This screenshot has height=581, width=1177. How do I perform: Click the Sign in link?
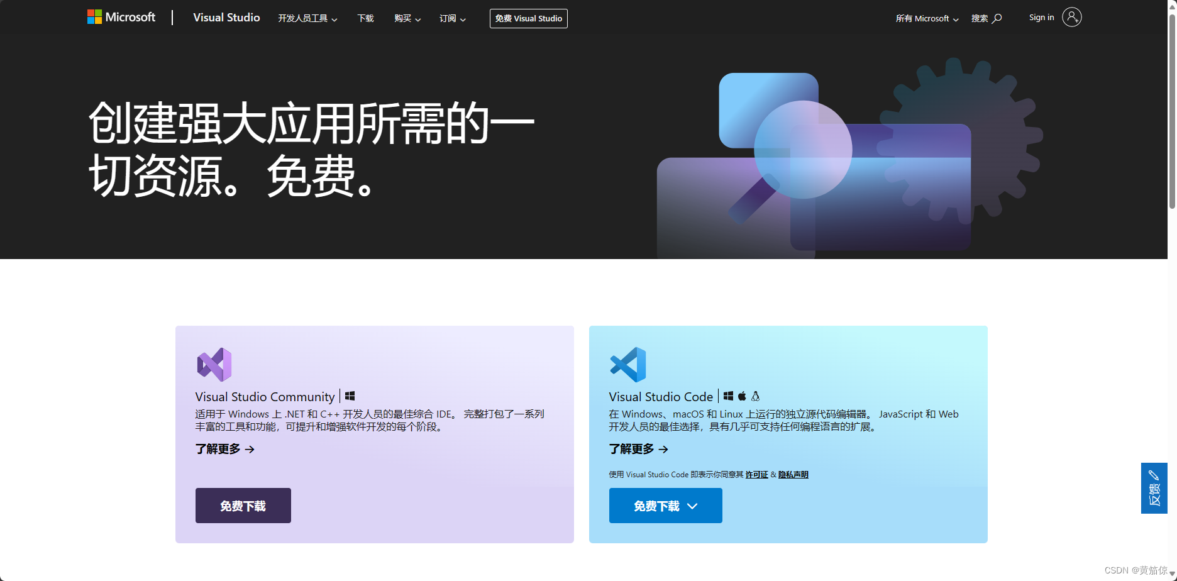point(1041,18)
